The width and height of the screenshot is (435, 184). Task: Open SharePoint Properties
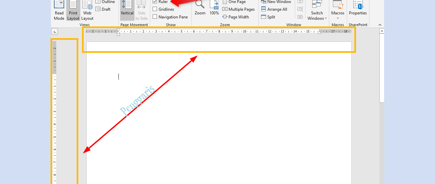358,8
